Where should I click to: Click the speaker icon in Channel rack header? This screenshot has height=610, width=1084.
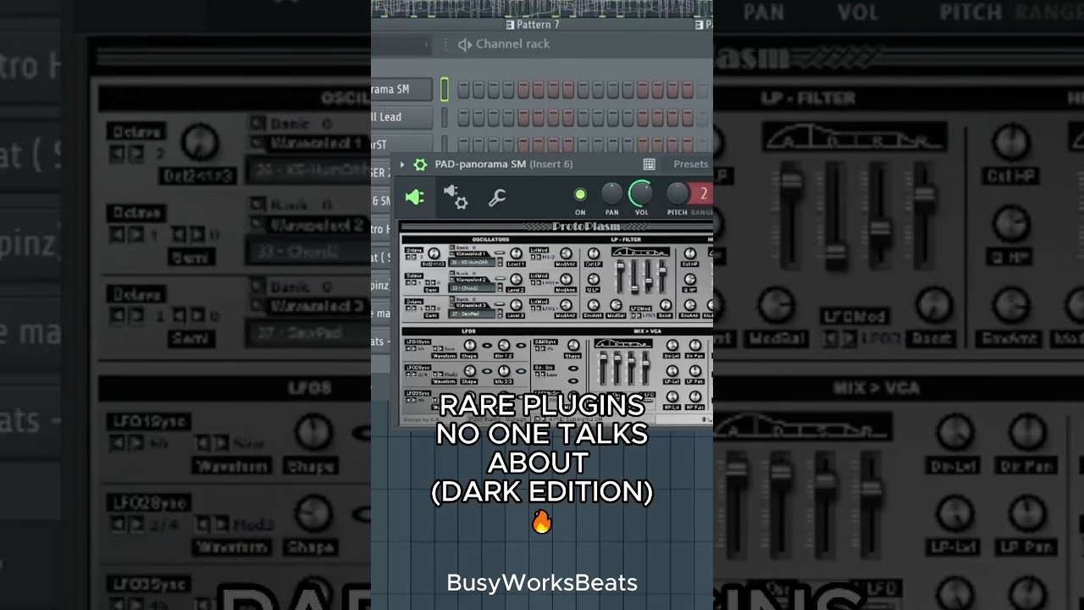point(464,44)
